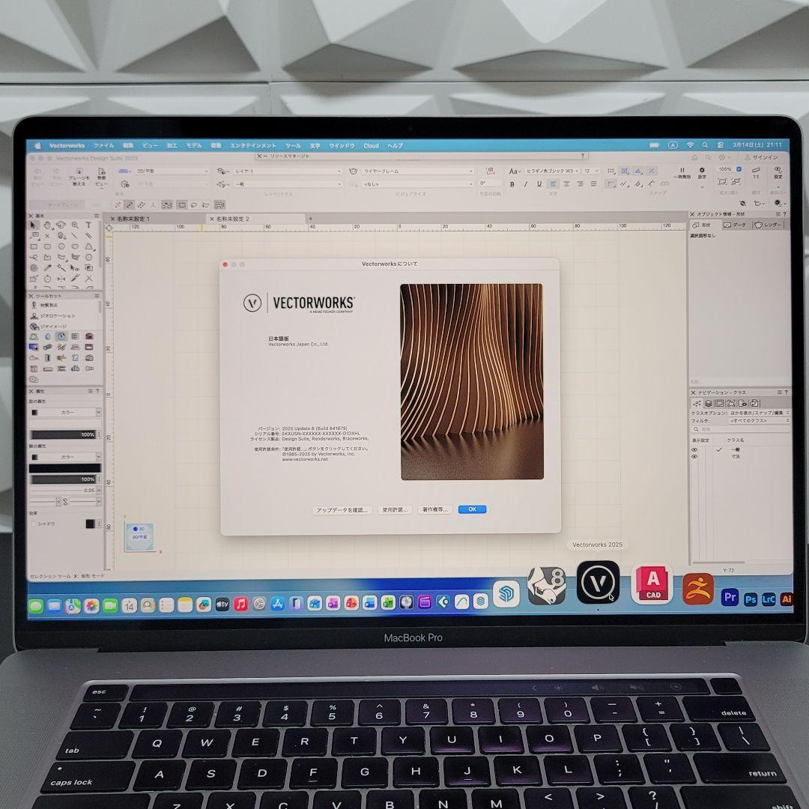Open Premiere Pro from the Dock
The image size is (809, 809).
(730, 597)
